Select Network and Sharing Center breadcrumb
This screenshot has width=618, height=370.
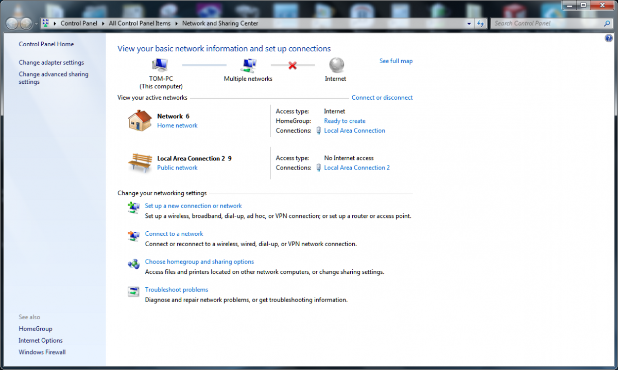click(x=220, y=23)
